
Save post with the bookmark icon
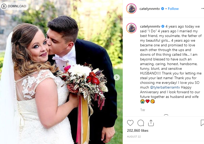click(x=202, y=123)
